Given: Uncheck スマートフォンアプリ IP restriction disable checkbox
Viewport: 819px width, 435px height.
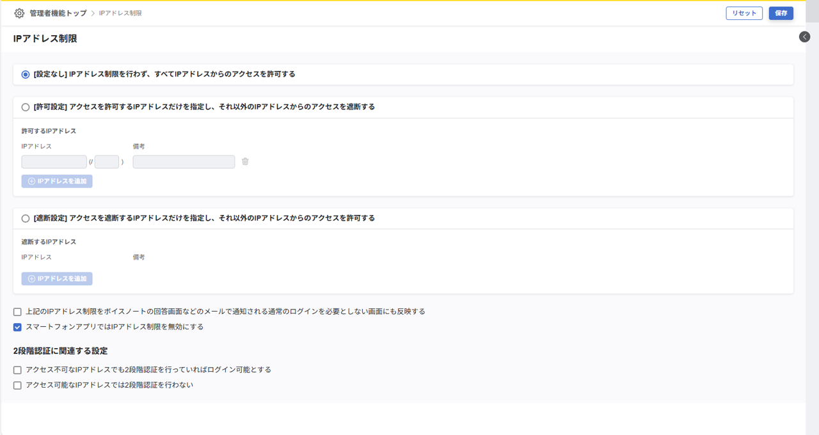Looking at the screenshot, I should pyautogui.click(x=18, y=327).
